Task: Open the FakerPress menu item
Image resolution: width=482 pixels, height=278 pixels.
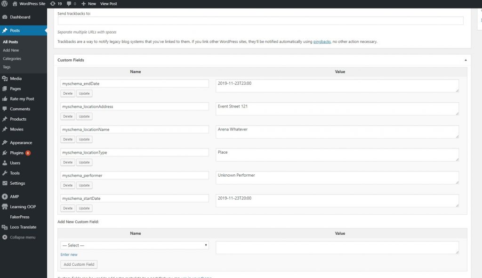Action: pos(20,217)
